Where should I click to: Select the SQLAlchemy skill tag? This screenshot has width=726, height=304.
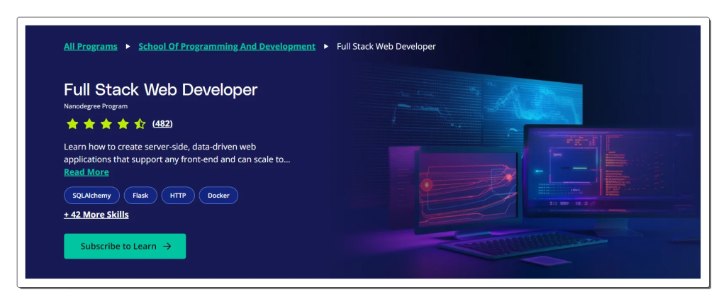91,196
